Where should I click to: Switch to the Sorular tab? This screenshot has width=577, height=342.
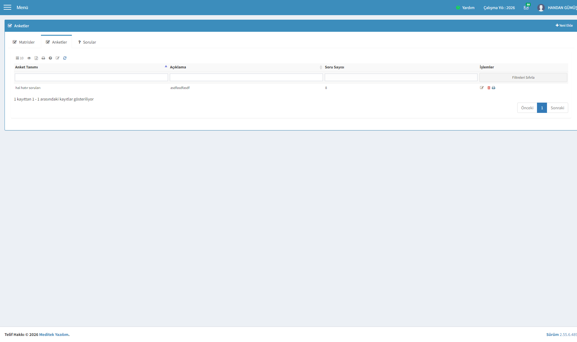(x=87, y=42)
